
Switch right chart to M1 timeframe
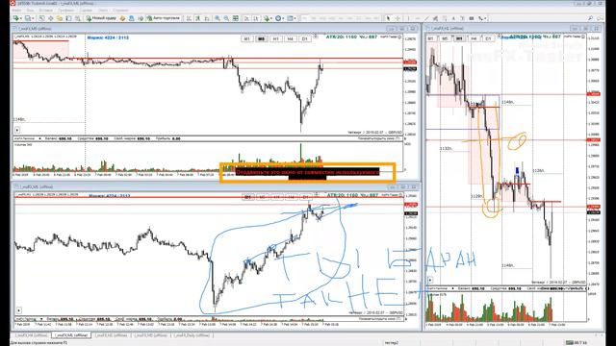[430, 38]
